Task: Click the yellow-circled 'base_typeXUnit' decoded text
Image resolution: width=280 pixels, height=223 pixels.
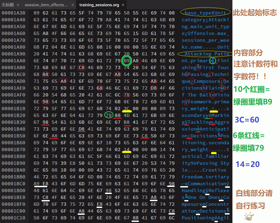Action: [205, 13]
